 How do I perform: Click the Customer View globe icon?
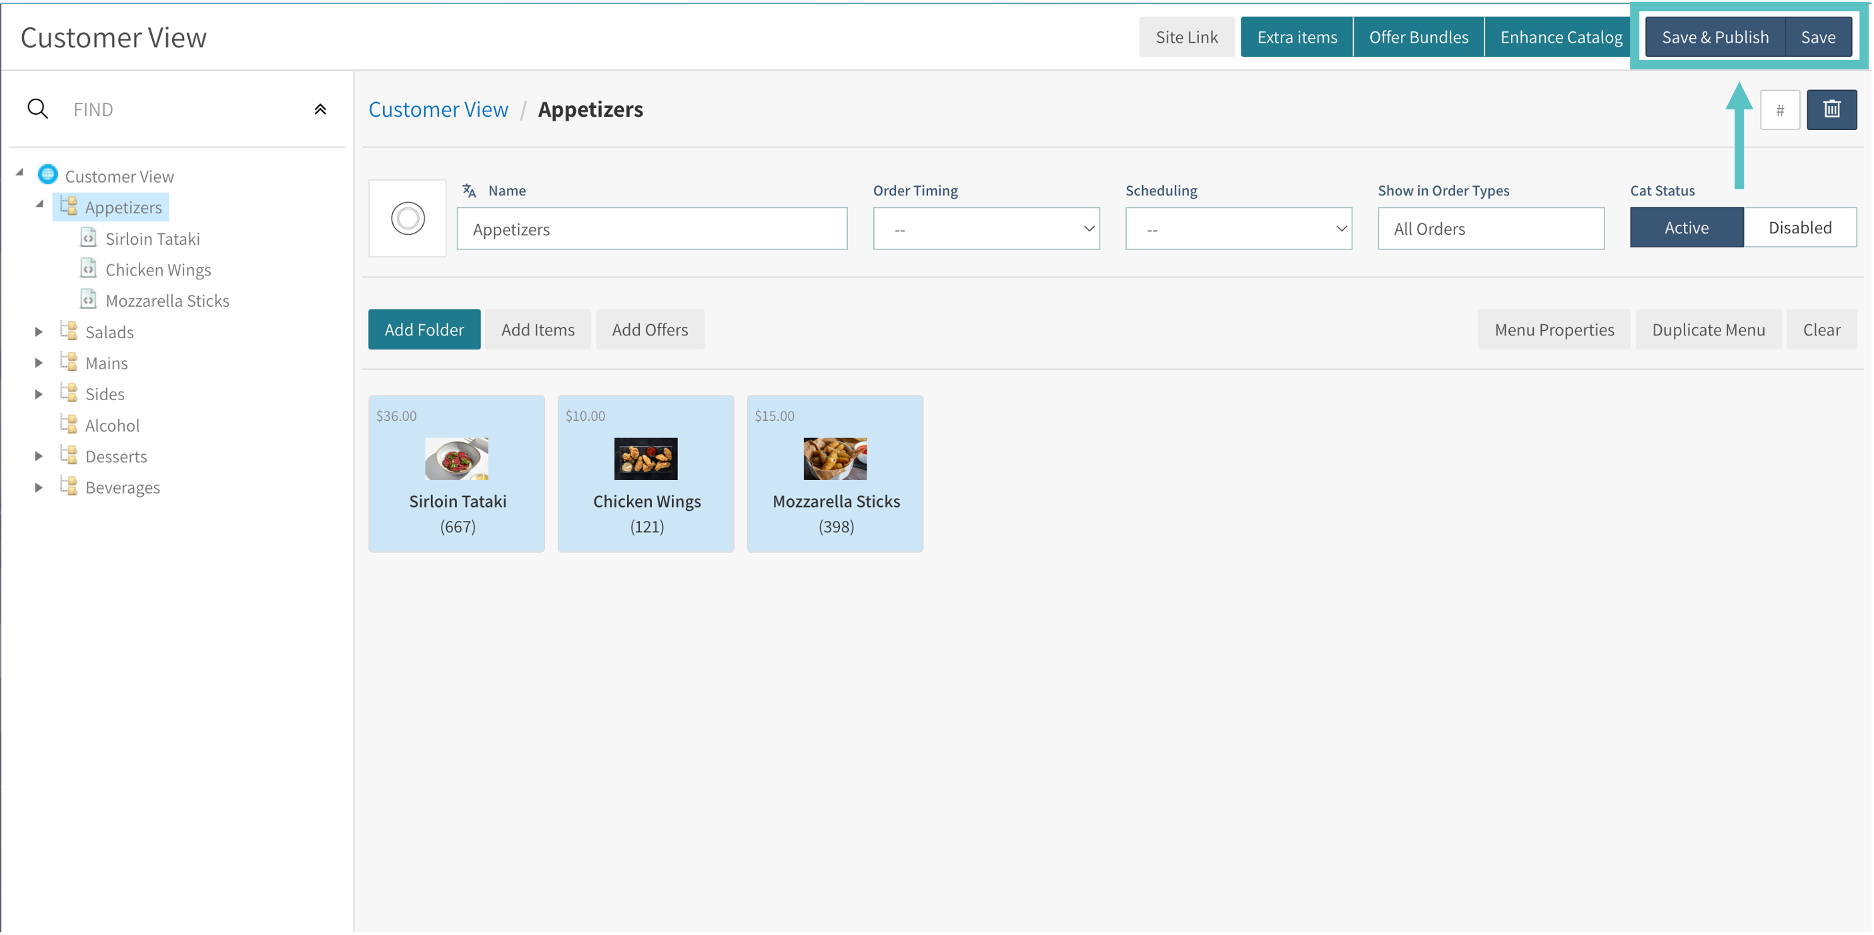click(48, 175)
